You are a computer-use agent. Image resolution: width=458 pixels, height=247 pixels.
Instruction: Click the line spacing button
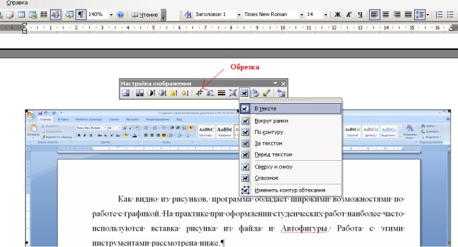pyautogui.click(x=420, y=15)
